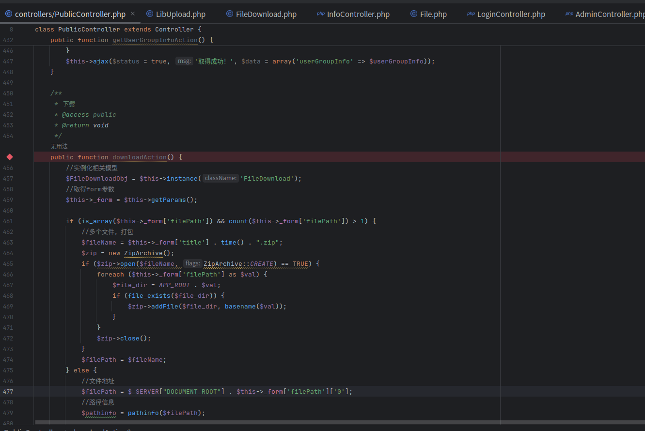Click the PublicController.php class icon in tab
Screen dimensions: 645x431
tap(9, 14)
